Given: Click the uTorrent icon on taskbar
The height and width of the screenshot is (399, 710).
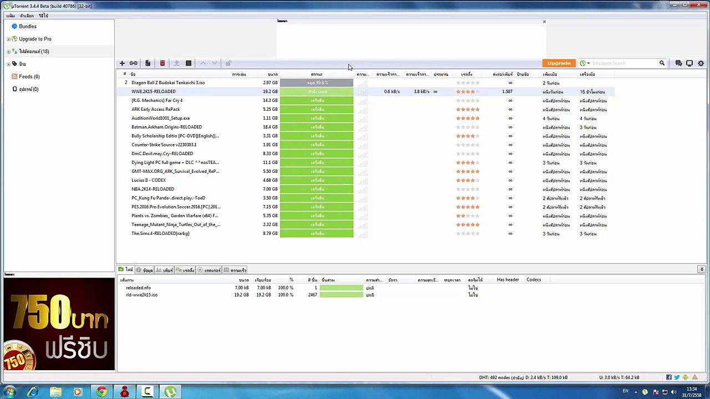Looking at the screenshot, I should pyautogui.click(x=170, y=392).
